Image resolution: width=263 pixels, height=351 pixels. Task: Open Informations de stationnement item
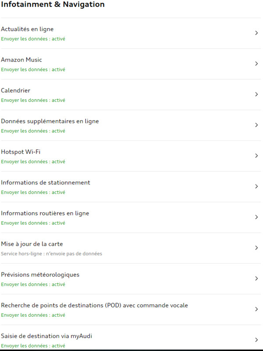point(46,183)
